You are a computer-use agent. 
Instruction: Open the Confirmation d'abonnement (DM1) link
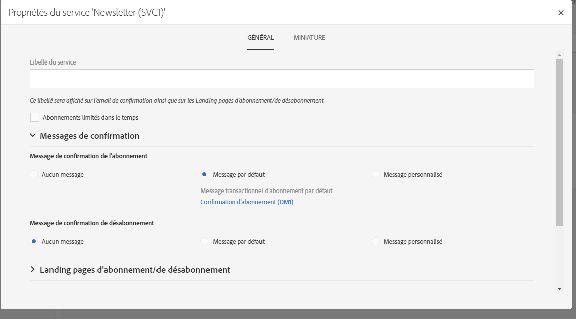pos(247,202)
